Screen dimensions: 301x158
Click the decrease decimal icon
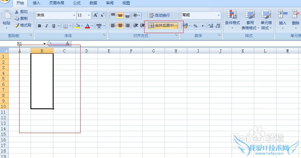218,26
